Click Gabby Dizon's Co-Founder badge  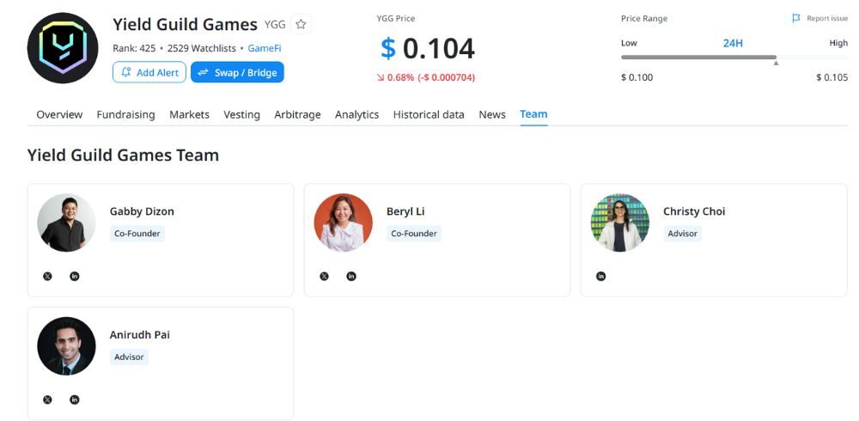[x=137, y=234]
